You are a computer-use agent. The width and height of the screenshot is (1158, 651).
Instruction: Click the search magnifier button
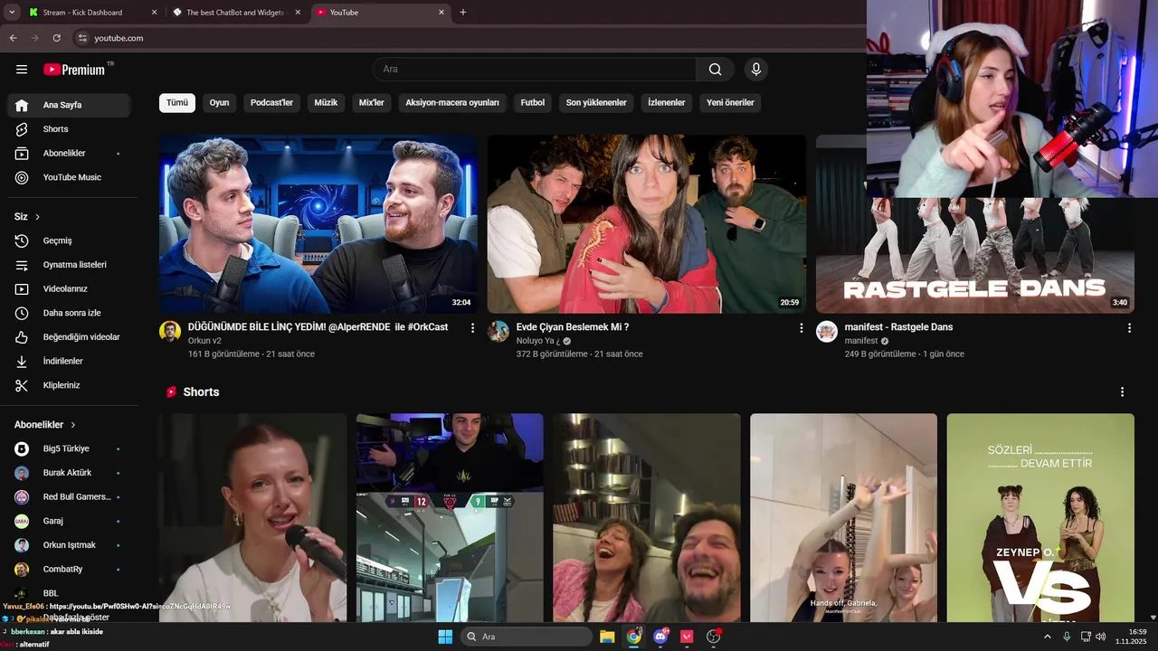(x=716, y=70)
